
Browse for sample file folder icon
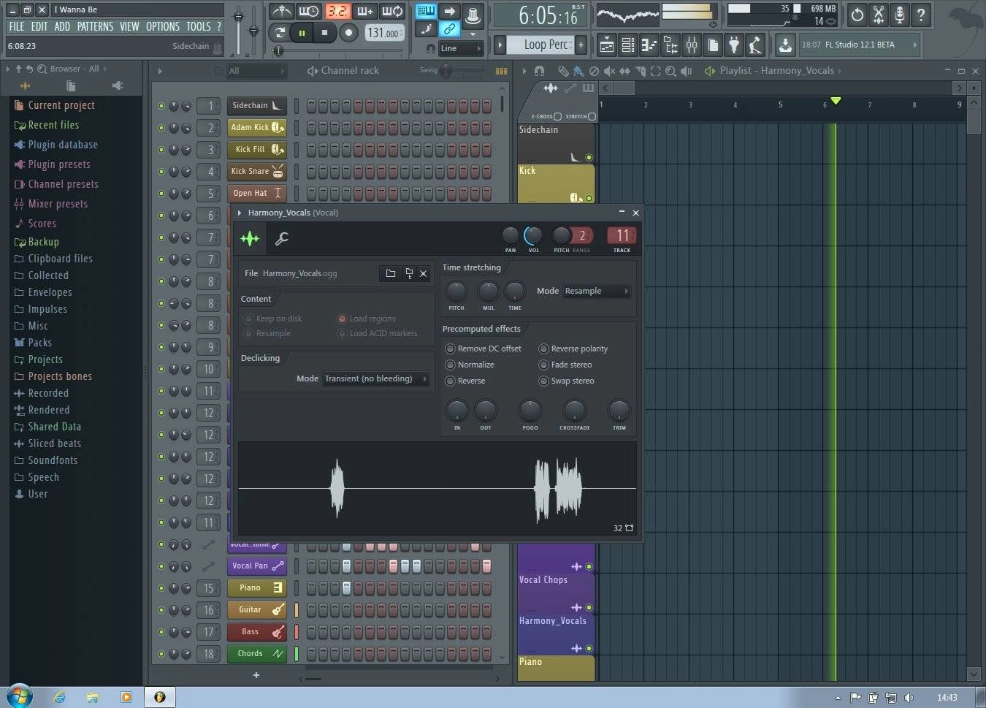pyautogui.click(x=391, y=273)
